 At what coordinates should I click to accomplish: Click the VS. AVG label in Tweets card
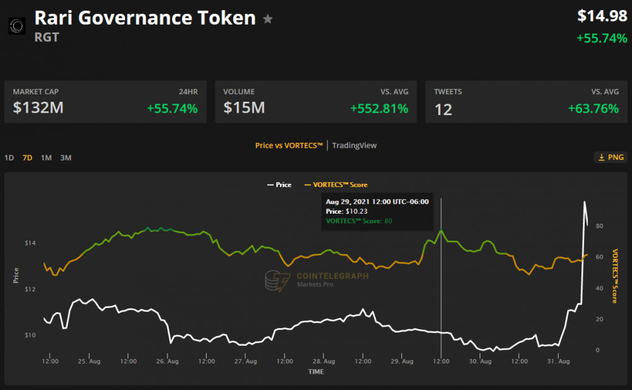pyautogui.click(x=605, y=92)
